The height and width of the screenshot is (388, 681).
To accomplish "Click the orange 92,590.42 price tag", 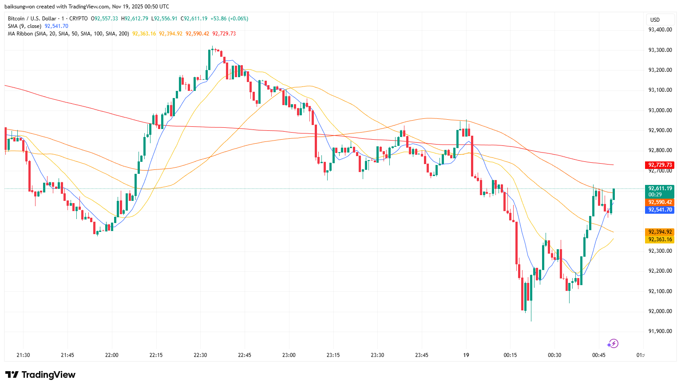I will pyautogui.click(x=660, y=202).
